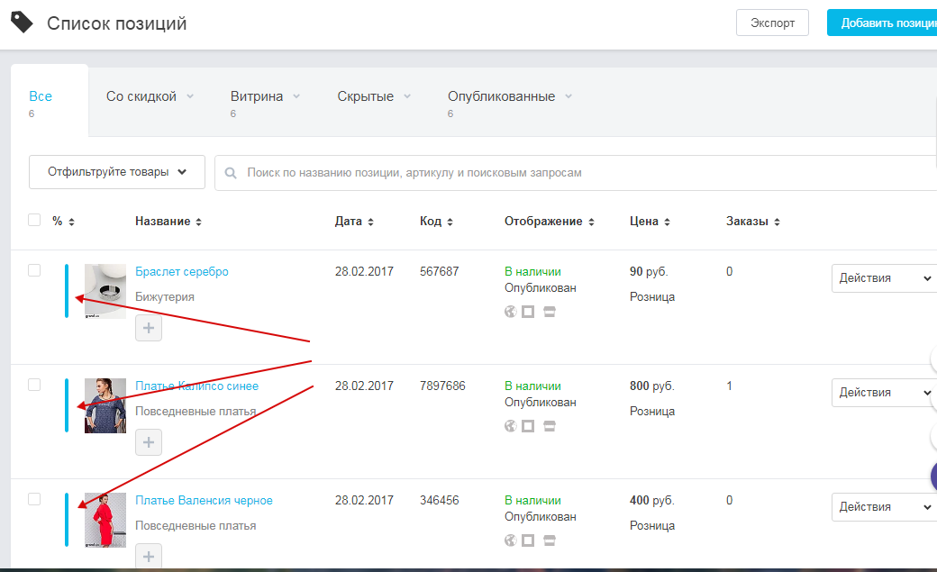The height and width of the screenshot is (572, 937).
Task: Expand chevron next to Скрытые tab
Action: 407,96
